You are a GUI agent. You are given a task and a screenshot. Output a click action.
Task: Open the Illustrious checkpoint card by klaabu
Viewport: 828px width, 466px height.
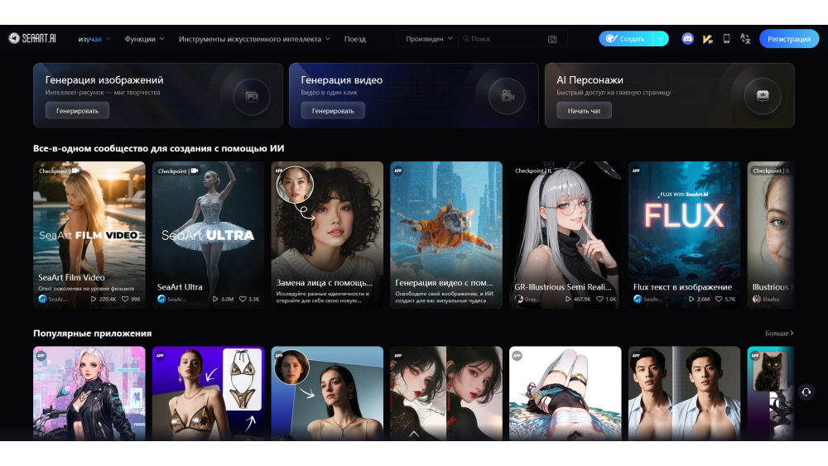pyautogui.click(x=771, y=235)
